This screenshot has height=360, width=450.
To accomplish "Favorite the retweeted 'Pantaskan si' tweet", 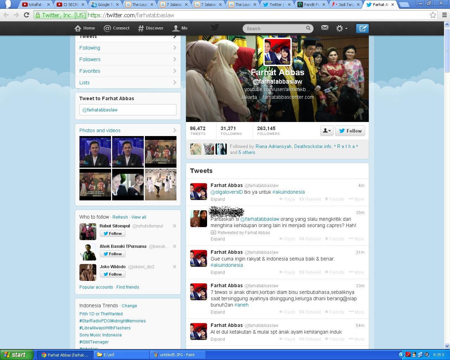I will 334,239.
